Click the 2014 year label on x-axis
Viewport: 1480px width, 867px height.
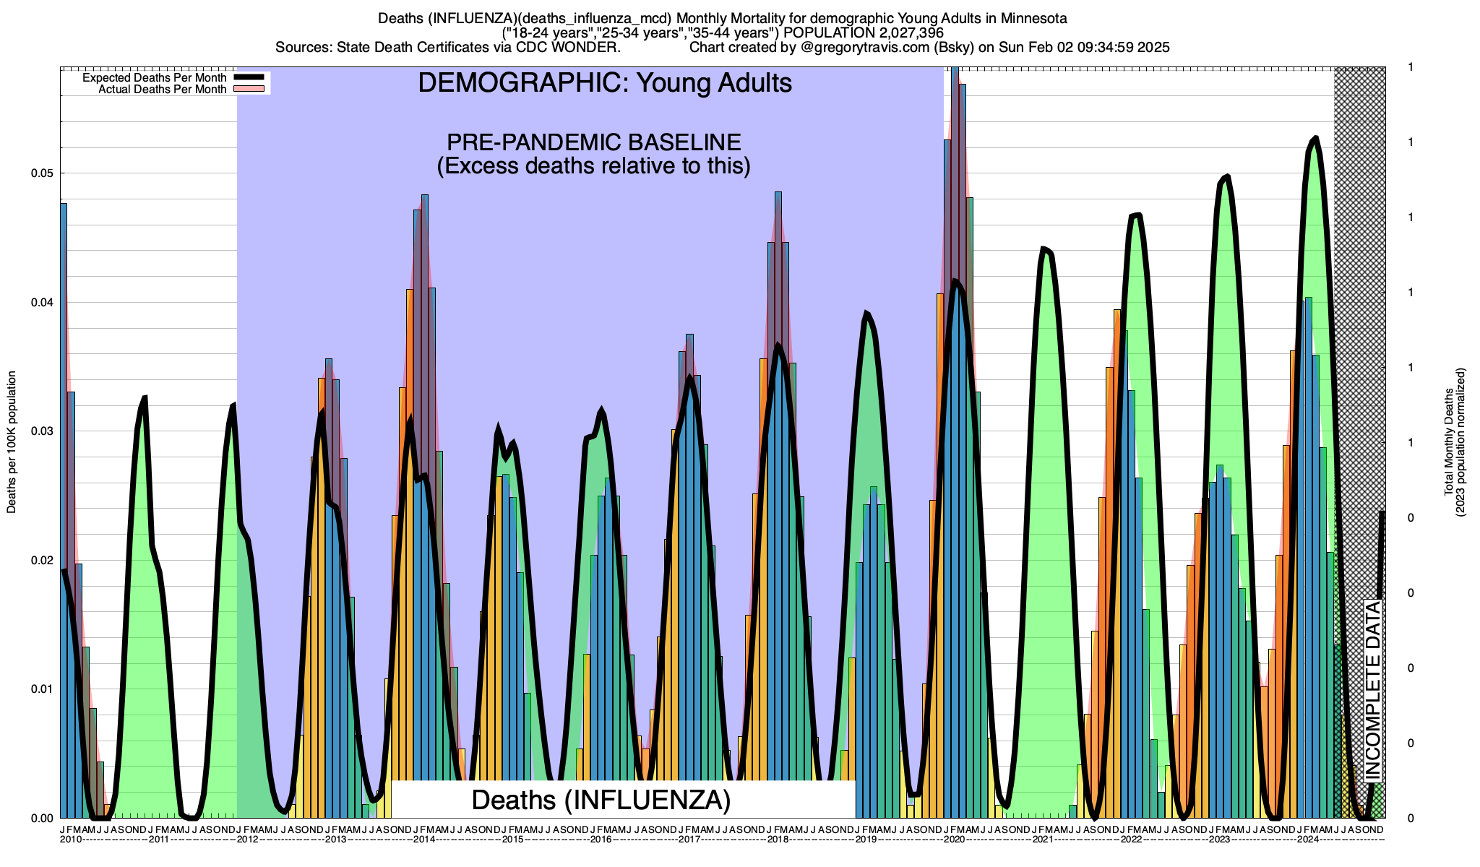[424, 840]
